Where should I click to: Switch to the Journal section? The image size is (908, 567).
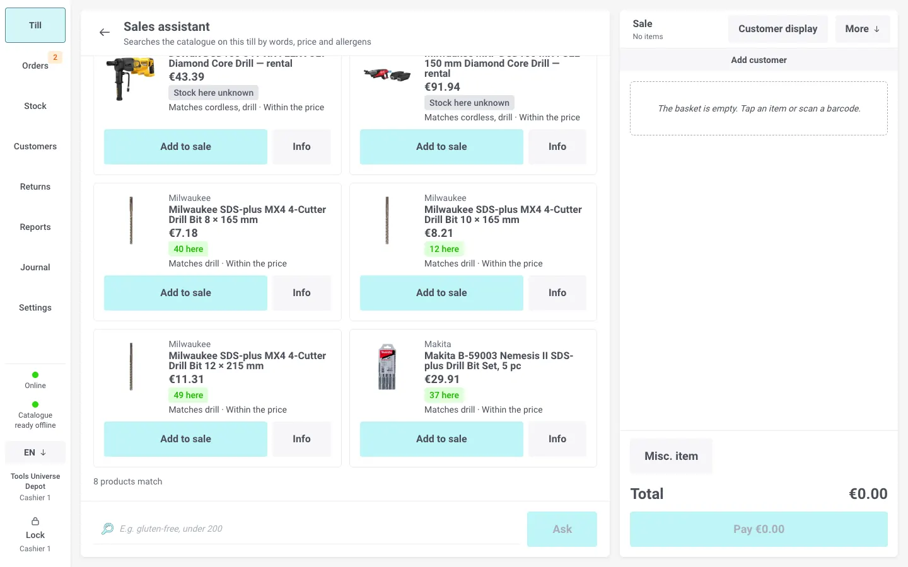(35, 267)
